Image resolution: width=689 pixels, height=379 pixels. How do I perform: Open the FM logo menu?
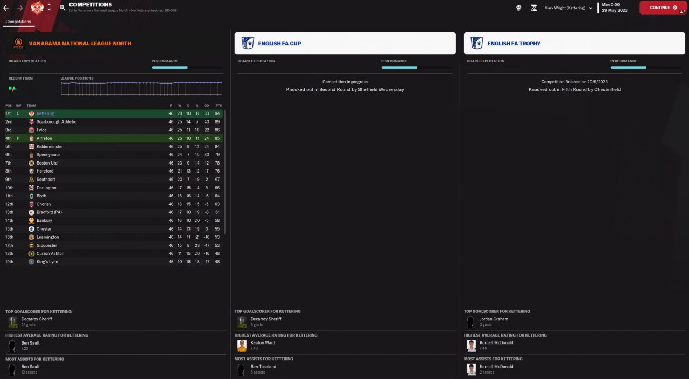coord(534,8)
